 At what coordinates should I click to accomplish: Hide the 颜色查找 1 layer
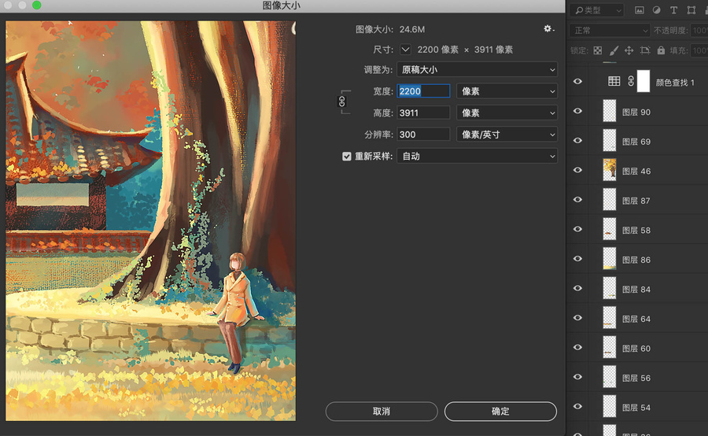click(577, 81)
